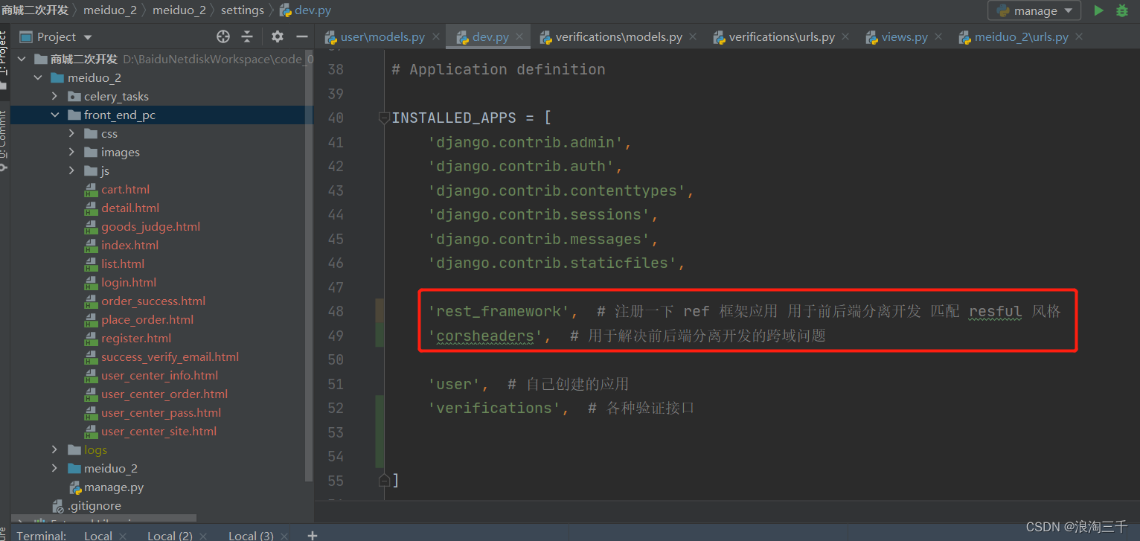Click the celery_tasks package folder icon
Viewport: 1140px width, 541px height.
pyautogui.click(x=74, y=96)
